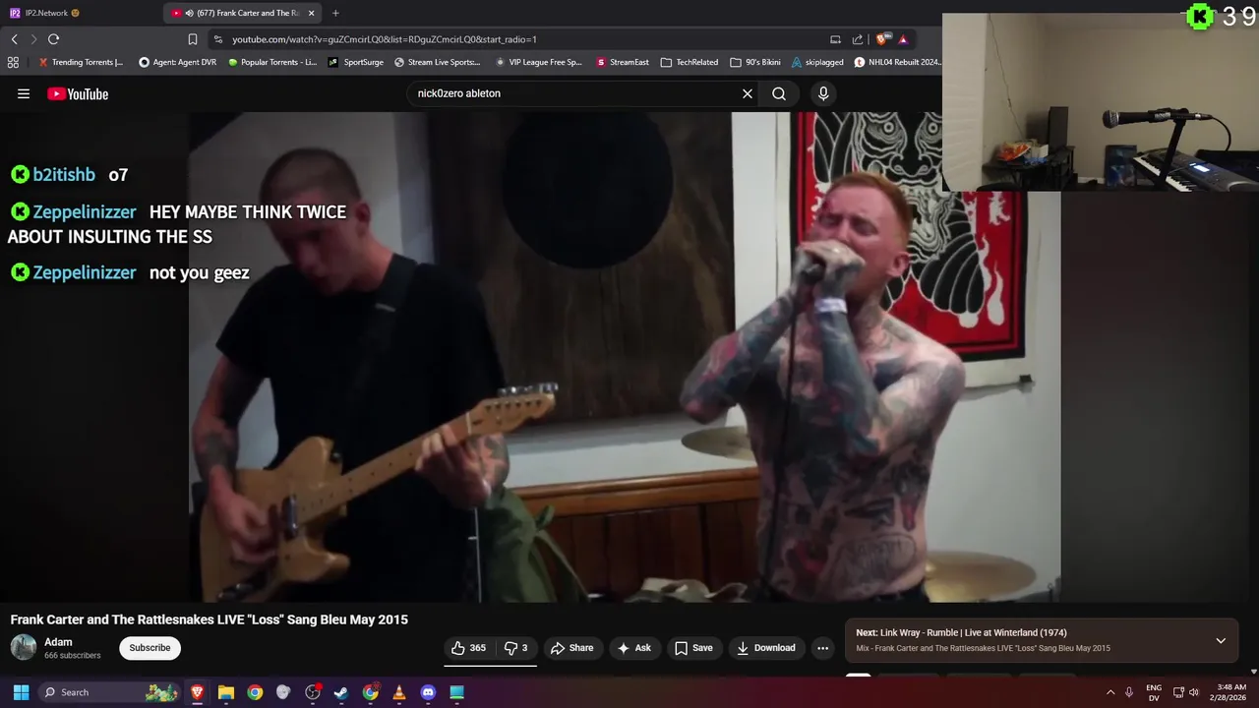Viewport: 1259px width, 708px height.
Task: Like the video with 365 likes
Action: 468,648
